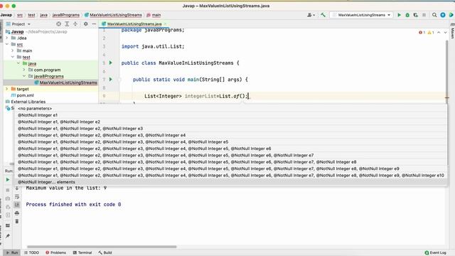Start debugging with the bug icon
This screenshot has width=455, height=256.
click(x=407, y=15)
